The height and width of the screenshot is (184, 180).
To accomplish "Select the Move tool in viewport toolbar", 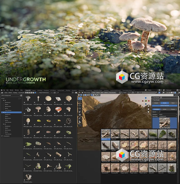I will 80,105.
